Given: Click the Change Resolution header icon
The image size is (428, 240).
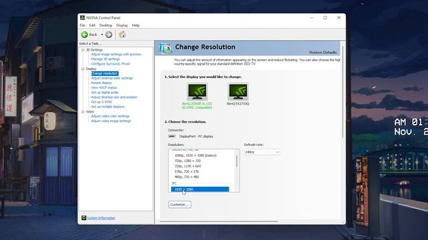Looking at the screenshot, I should coord(165,49).
